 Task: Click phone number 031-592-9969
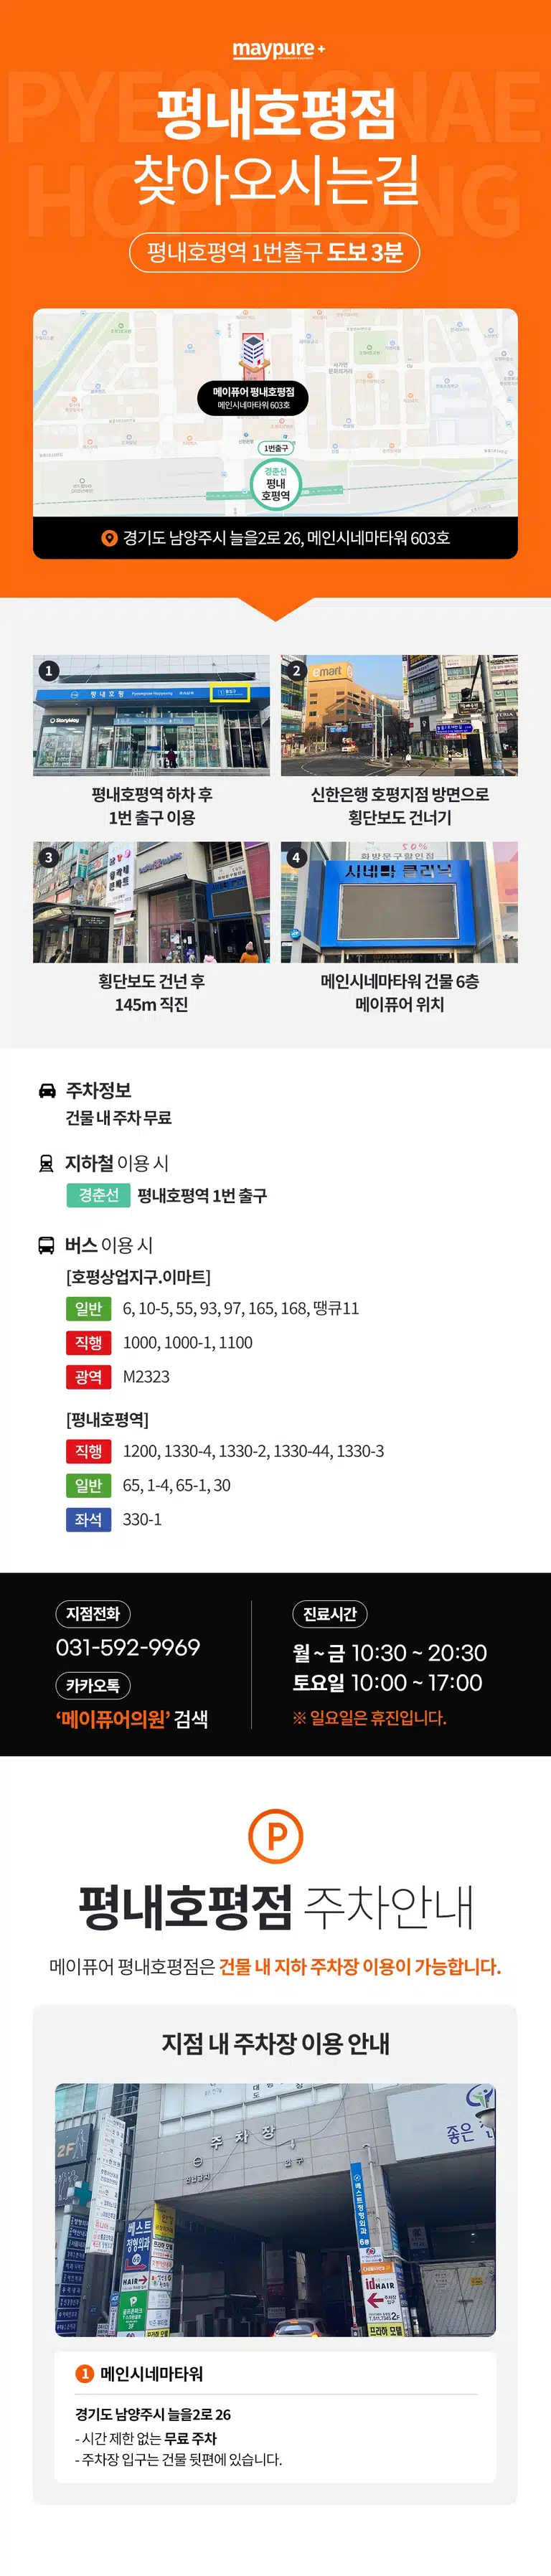128,1647
